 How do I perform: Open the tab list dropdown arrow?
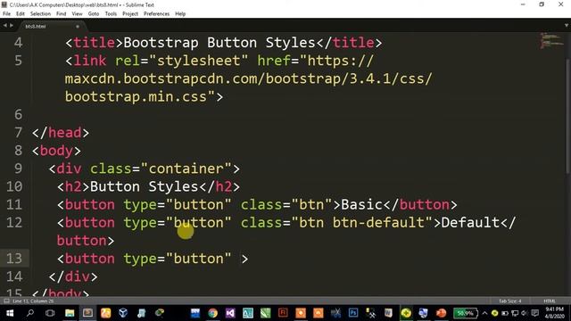567,26
